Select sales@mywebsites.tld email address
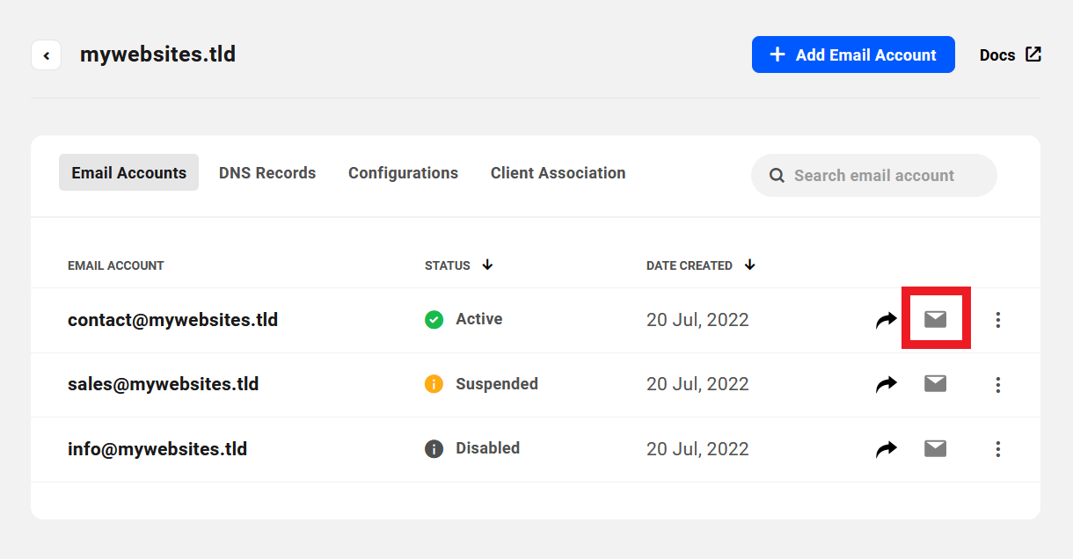This screenshot has width=1073, height=559. [163, 384]
